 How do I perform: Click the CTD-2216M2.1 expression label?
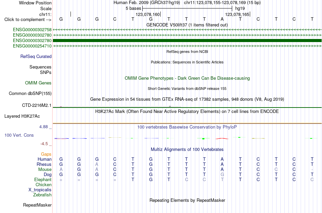tap(37, 105)
